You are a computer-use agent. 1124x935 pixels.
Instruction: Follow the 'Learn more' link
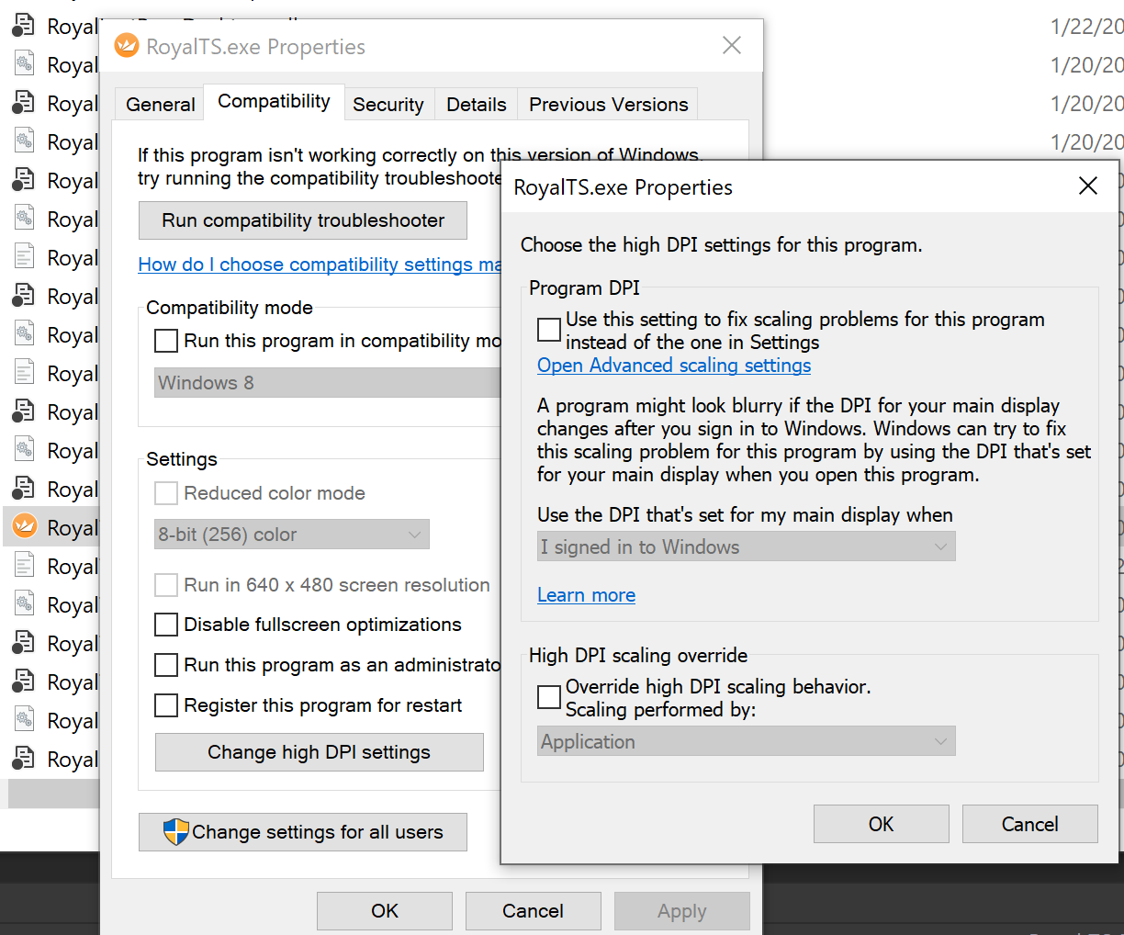pos(586,595)
